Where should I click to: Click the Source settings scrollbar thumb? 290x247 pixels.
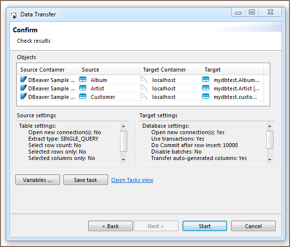(124, 141)
